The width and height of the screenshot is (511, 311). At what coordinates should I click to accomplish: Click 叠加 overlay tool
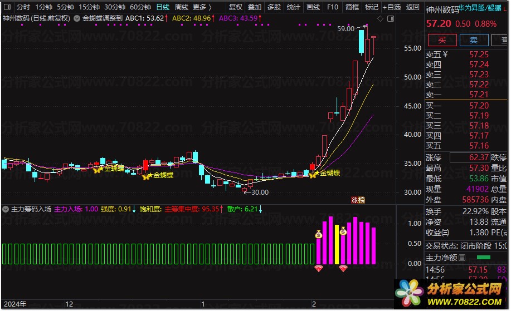pos(255,7)
